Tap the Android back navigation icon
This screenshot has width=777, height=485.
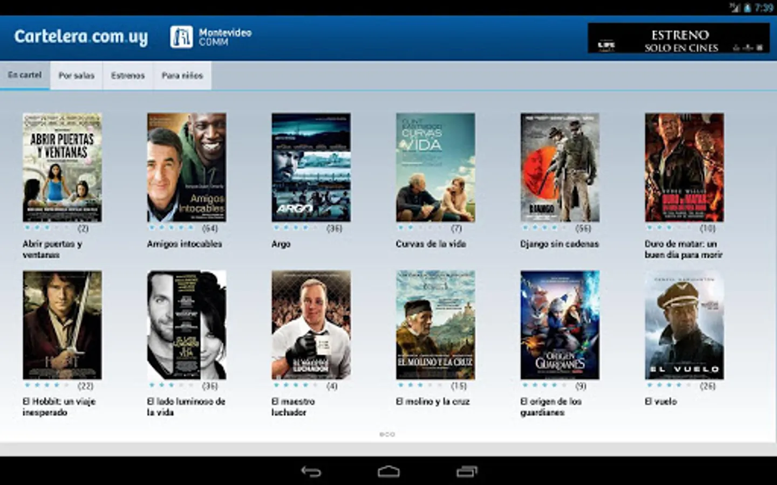click(311, 472)
